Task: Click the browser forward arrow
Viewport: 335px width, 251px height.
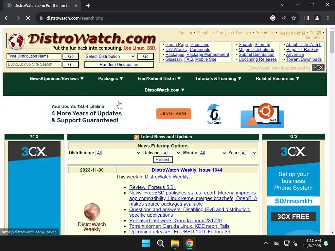Action: [18, 18]
